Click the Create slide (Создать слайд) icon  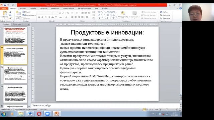[x=18, y=13]
